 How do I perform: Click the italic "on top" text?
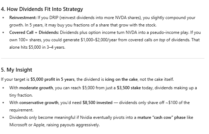click(159, 40)
